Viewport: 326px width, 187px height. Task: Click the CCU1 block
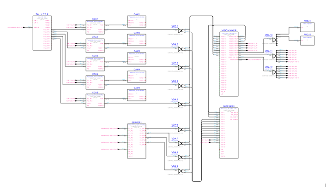pos(95,27)
